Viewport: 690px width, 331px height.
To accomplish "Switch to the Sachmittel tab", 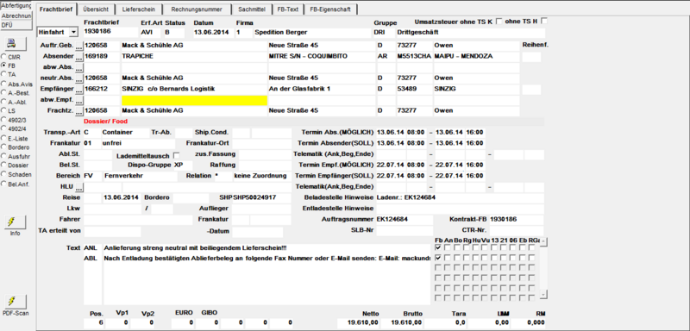I will [x=251, y=9].
